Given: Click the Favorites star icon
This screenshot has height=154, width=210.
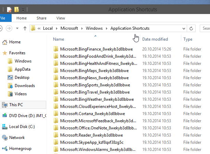Looking at the screenshot, I should click(5, 53).
